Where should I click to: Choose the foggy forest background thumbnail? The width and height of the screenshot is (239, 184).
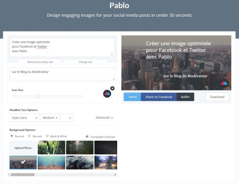click(80, 148)
